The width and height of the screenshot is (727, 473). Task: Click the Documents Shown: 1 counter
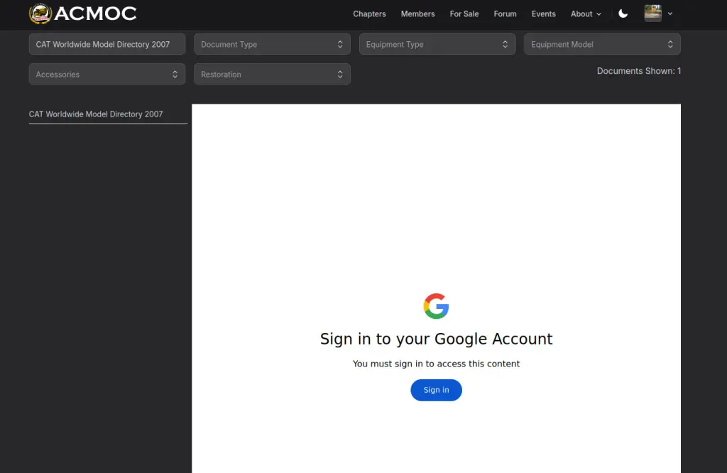coord(639,71)
